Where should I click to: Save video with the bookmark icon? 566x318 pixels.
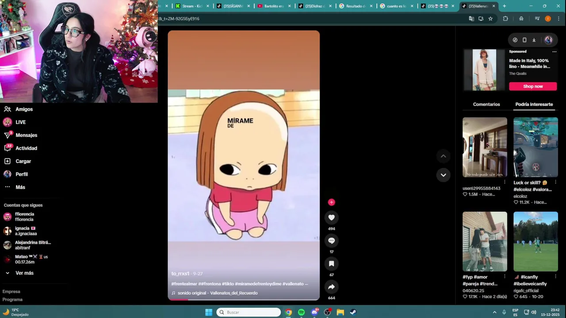click(x=331, y=264)
